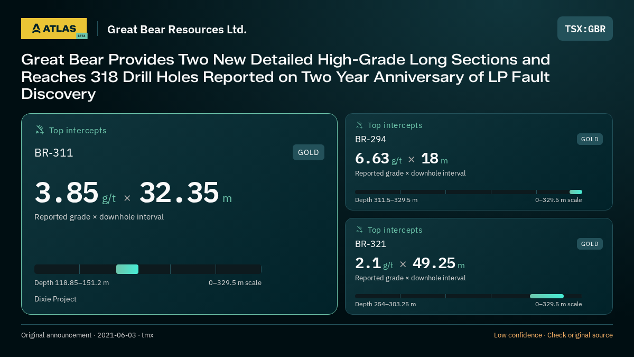The image size is (634, 357).
Task: Click the 3.85 g/t grade value
Action: 75,193
